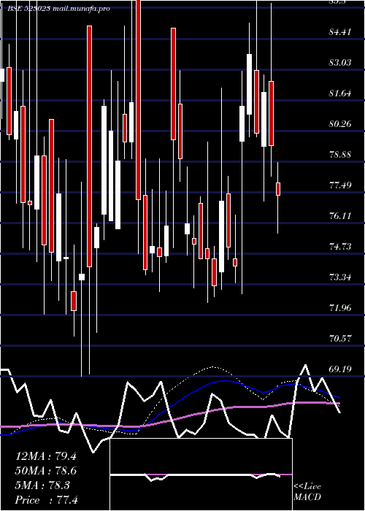Click the 70.57 price label
365x511 pixels.
pyautogui.click(x=340, y=338)
